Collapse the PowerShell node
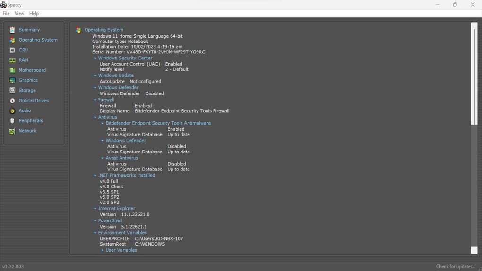This screenshot has width=482, height=271. pyautogui.click(x=95, y=220)
